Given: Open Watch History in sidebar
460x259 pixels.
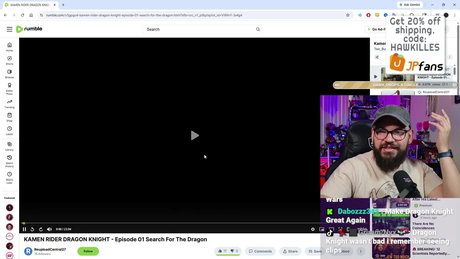Looking at the screenshot, I should 9,161.
